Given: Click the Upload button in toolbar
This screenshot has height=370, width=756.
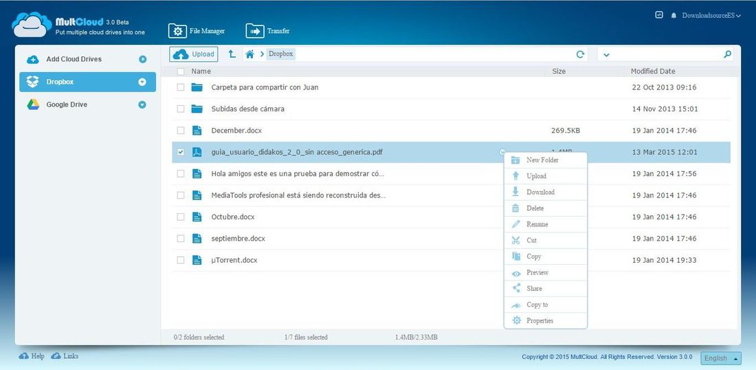Looking at the screenshot, I should pyautogui.click(x=193, y=54).
